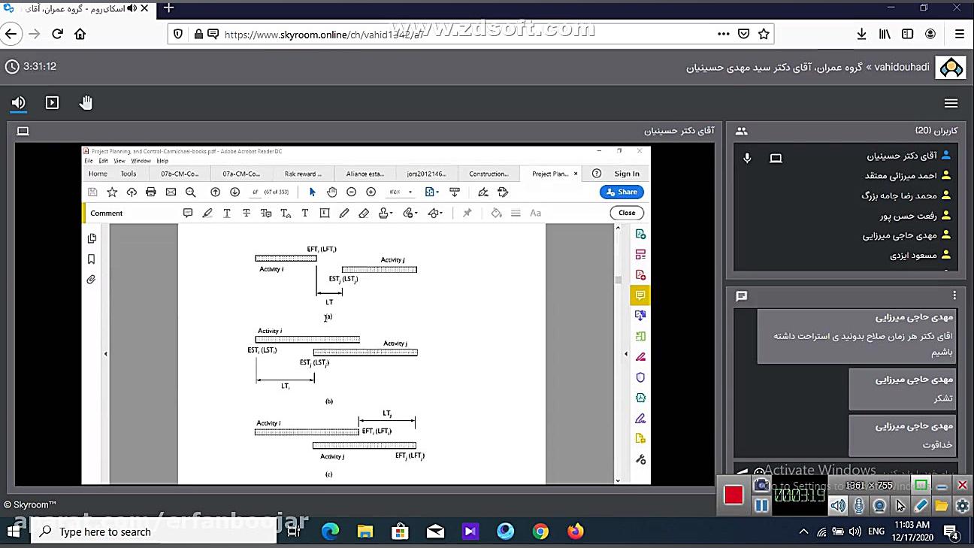
Task: Open the screen recorder settings gear
Action: (962, 506)
